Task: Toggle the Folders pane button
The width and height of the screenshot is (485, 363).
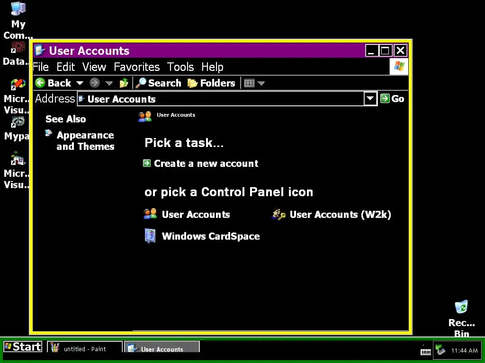Action: (211, 83)
